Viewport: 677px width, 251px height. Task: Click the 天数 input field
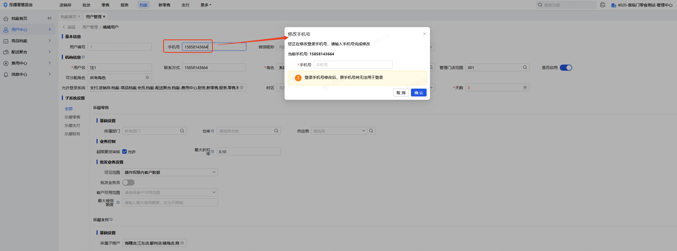(497, 87)
